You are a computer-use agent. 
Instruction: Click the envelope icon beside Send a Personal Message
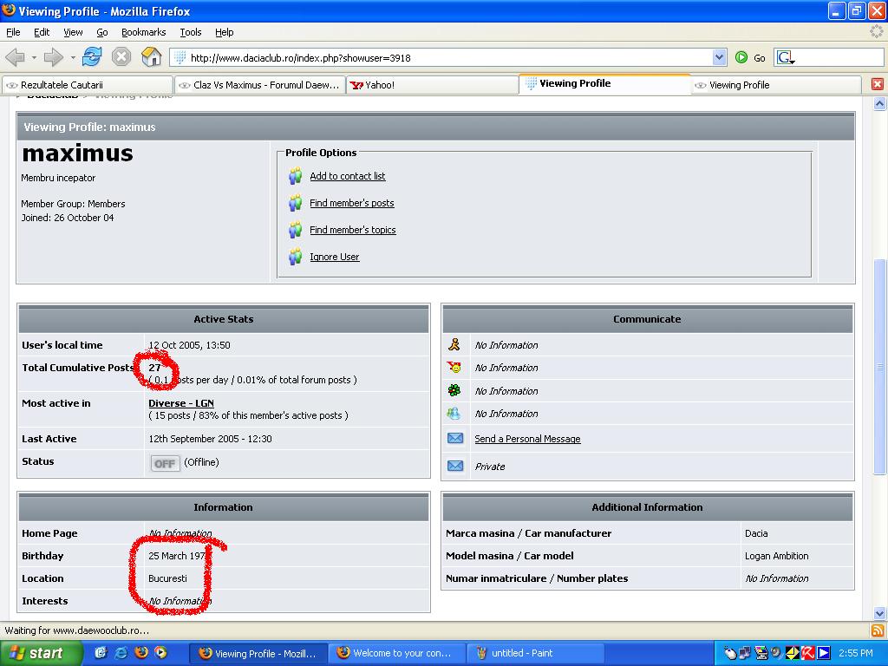455,439
